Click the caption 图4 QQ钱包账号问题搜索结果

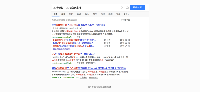[100, 87]
